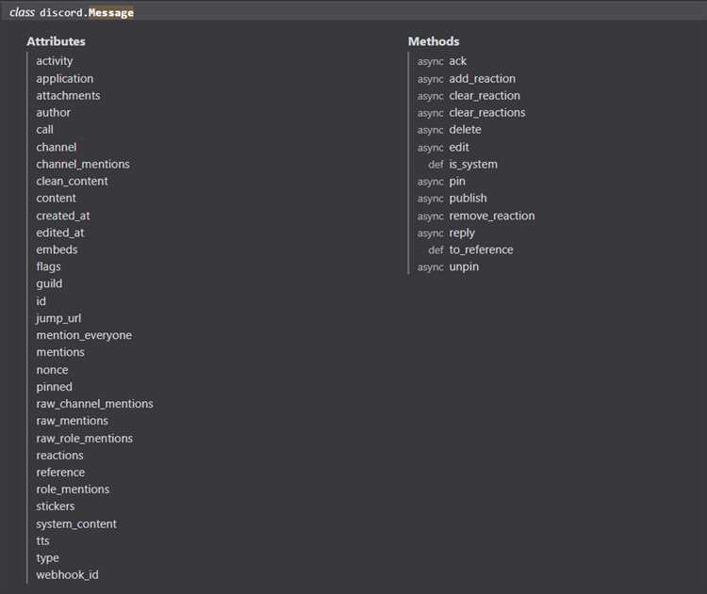
Task: Click the mention_everyone attribute link
Action: click(84, 336)
